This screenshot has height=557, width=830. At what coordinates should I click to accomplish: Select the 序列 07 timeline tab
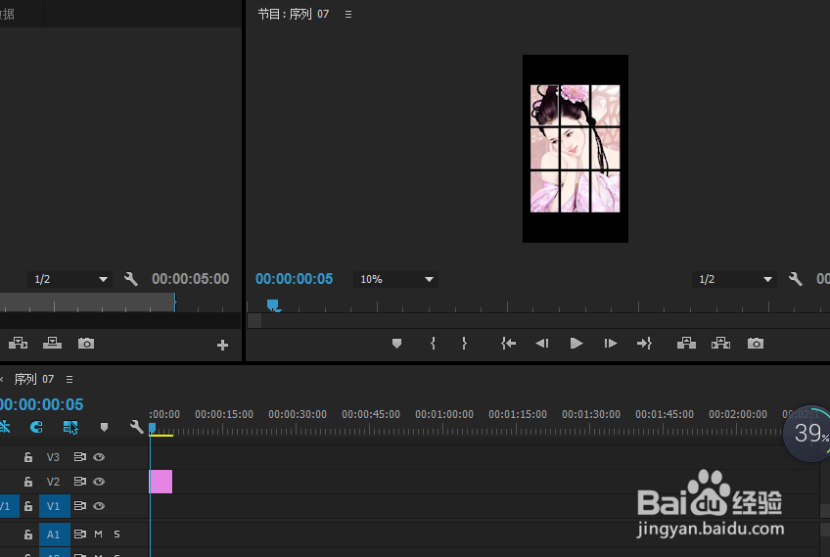pyautogui.click(x=34, y=379)
